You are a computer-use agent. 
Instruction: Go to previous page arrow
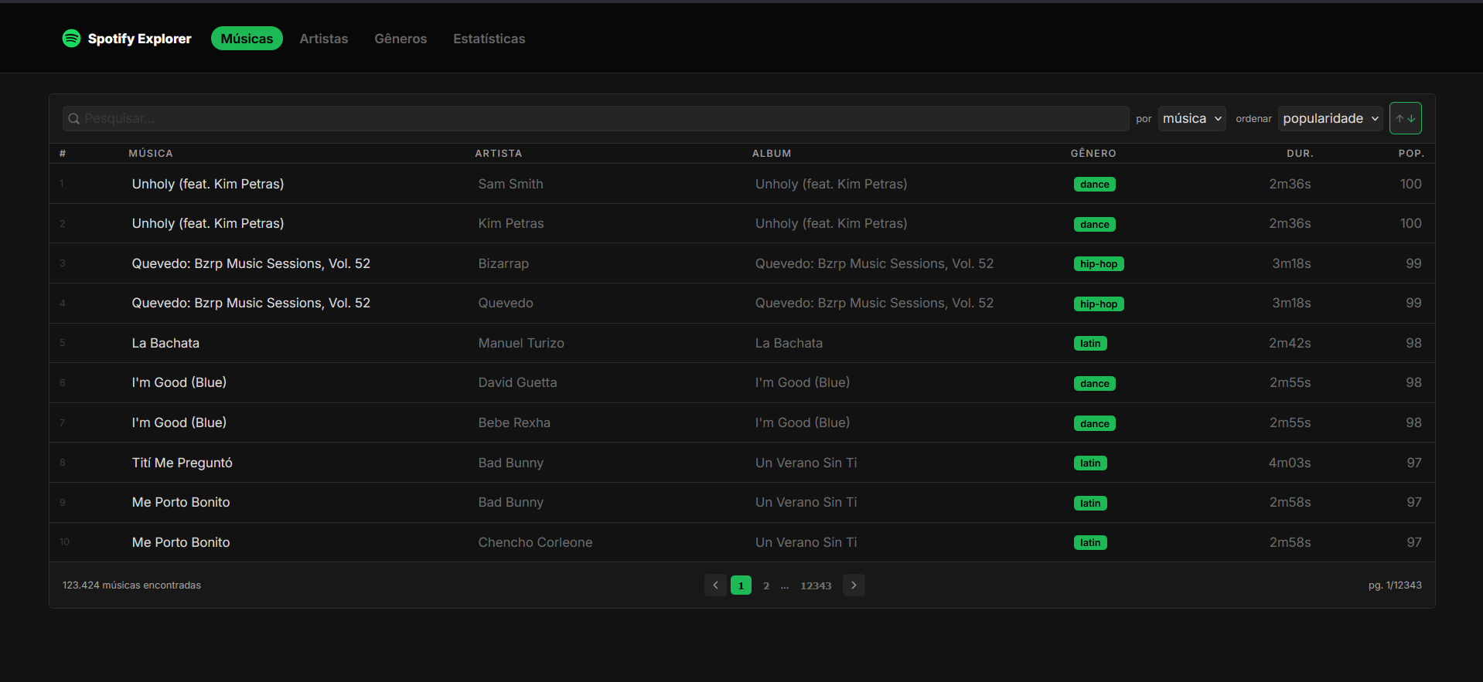pyautogui.click(x=715, y=585)
